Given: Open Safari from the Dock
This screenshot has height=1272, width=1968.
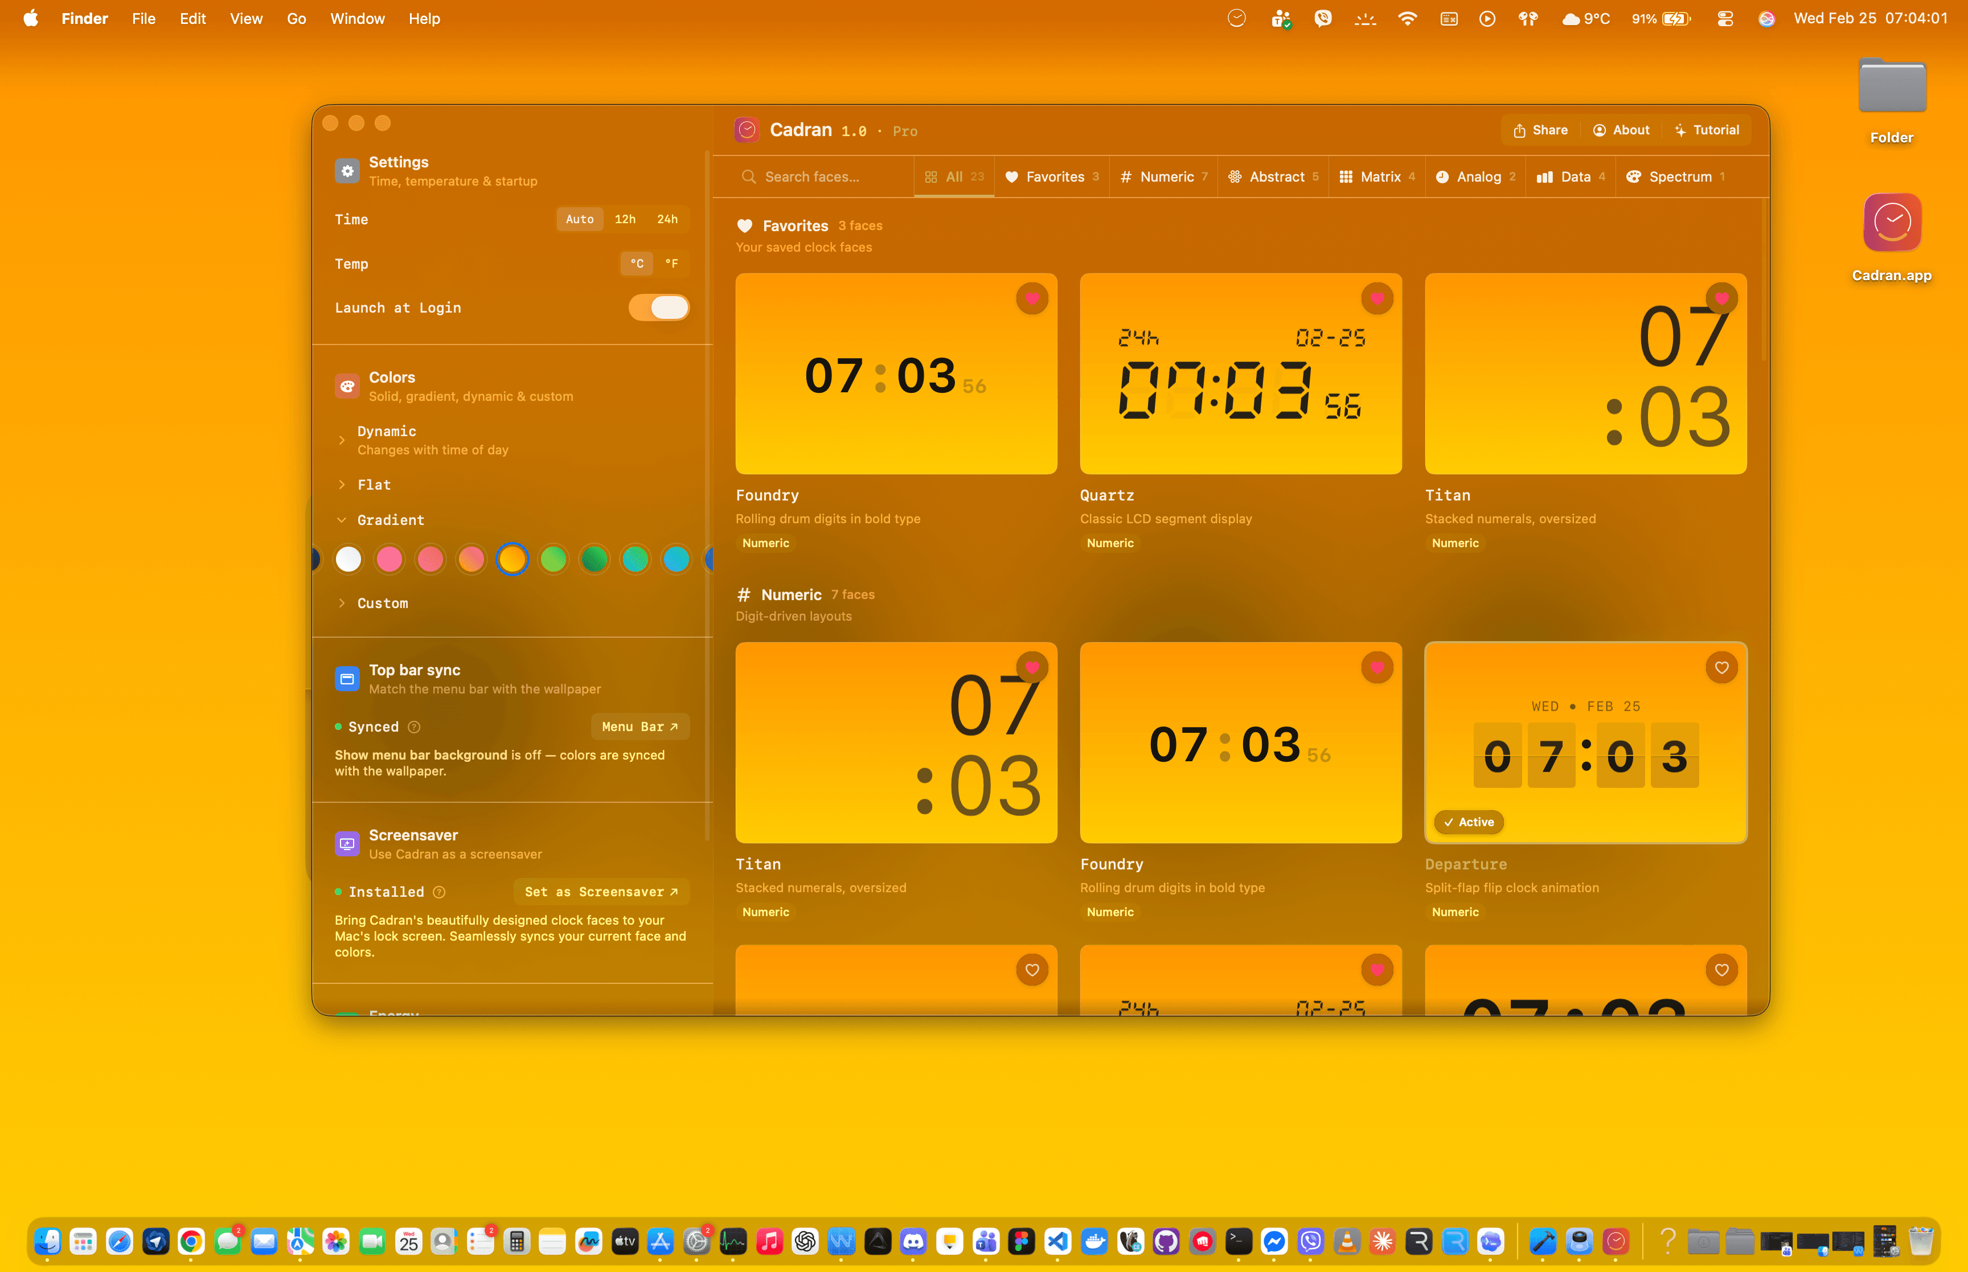Looking at the screenshot, I should click(x=120, y=1241).
